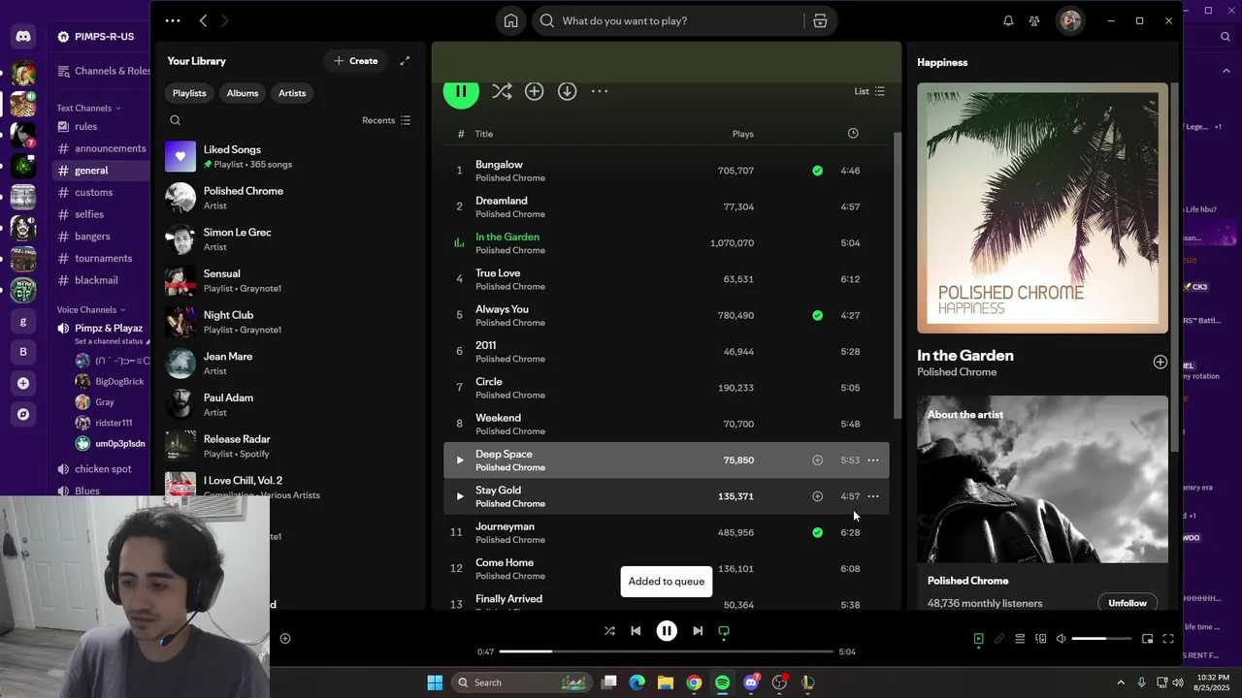The image size is (1242, 698).
Task: Expand Discord Text Channels category
Action: coord(89,108)
